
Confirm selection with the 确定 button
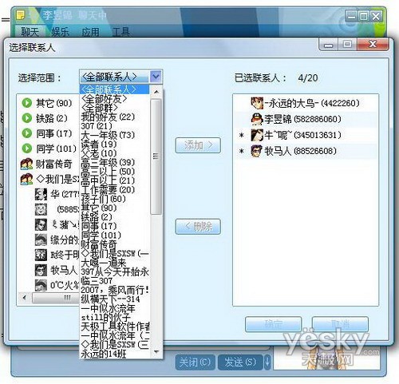[273, 324]
